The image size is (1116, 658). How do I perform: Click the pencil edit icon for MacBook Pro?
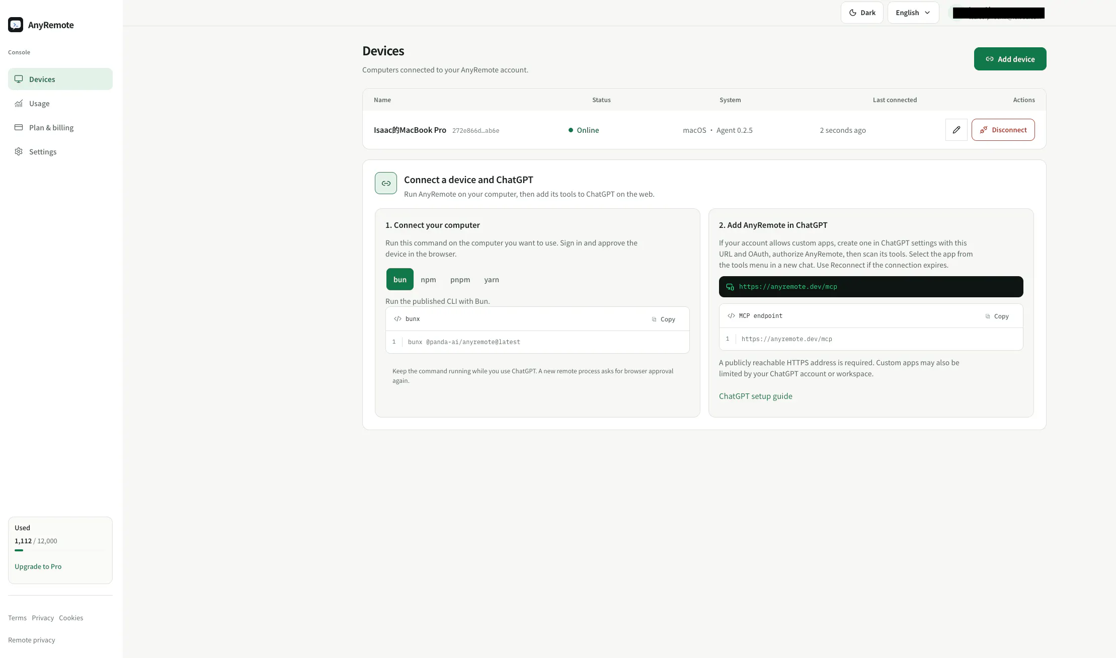pyautogui.click(x=956, y=130)
